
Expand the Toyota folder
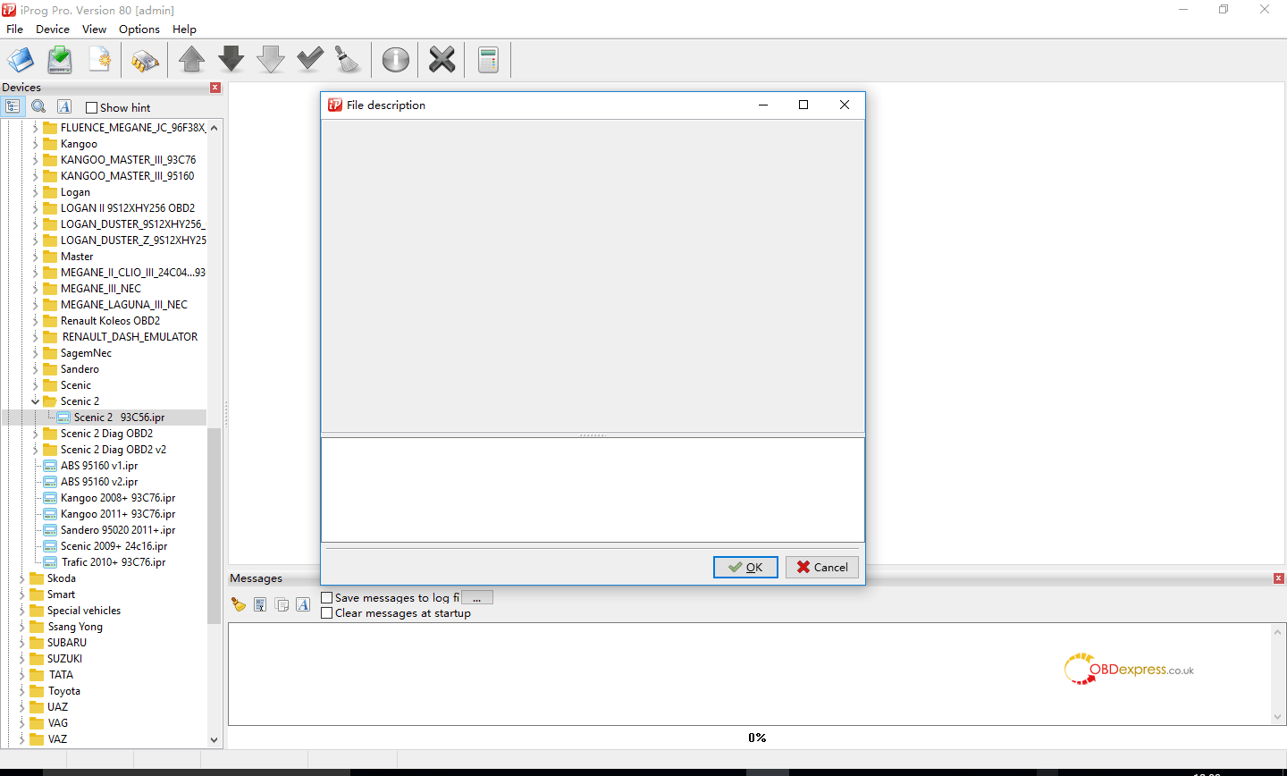tap(22, 691)
